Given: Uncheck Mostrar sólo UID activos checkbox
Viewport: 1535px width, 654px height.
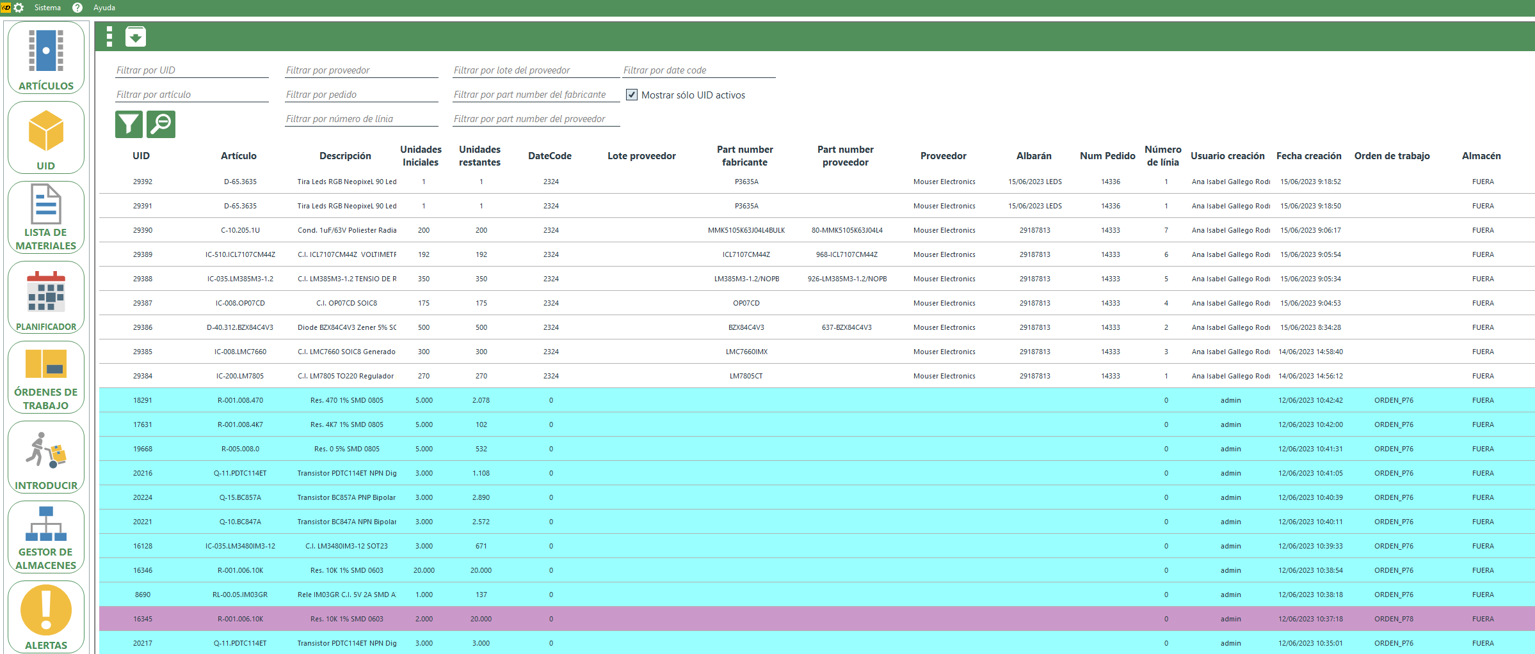Looking at the screenshot, I should click(632, 95).
